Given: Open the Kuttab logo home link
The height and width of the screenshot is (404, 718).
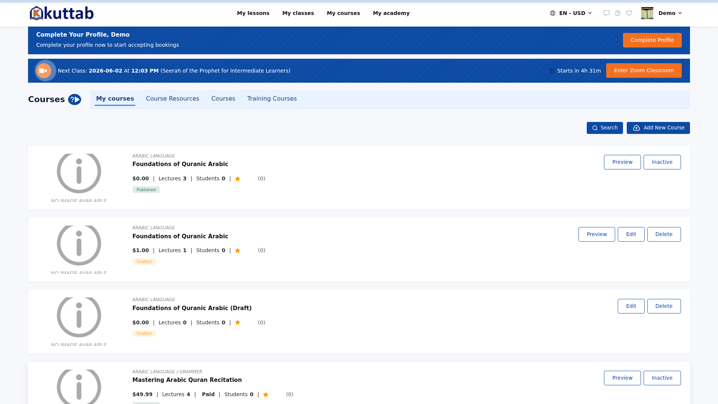Looking at the screenshot, I should point(62,13).
